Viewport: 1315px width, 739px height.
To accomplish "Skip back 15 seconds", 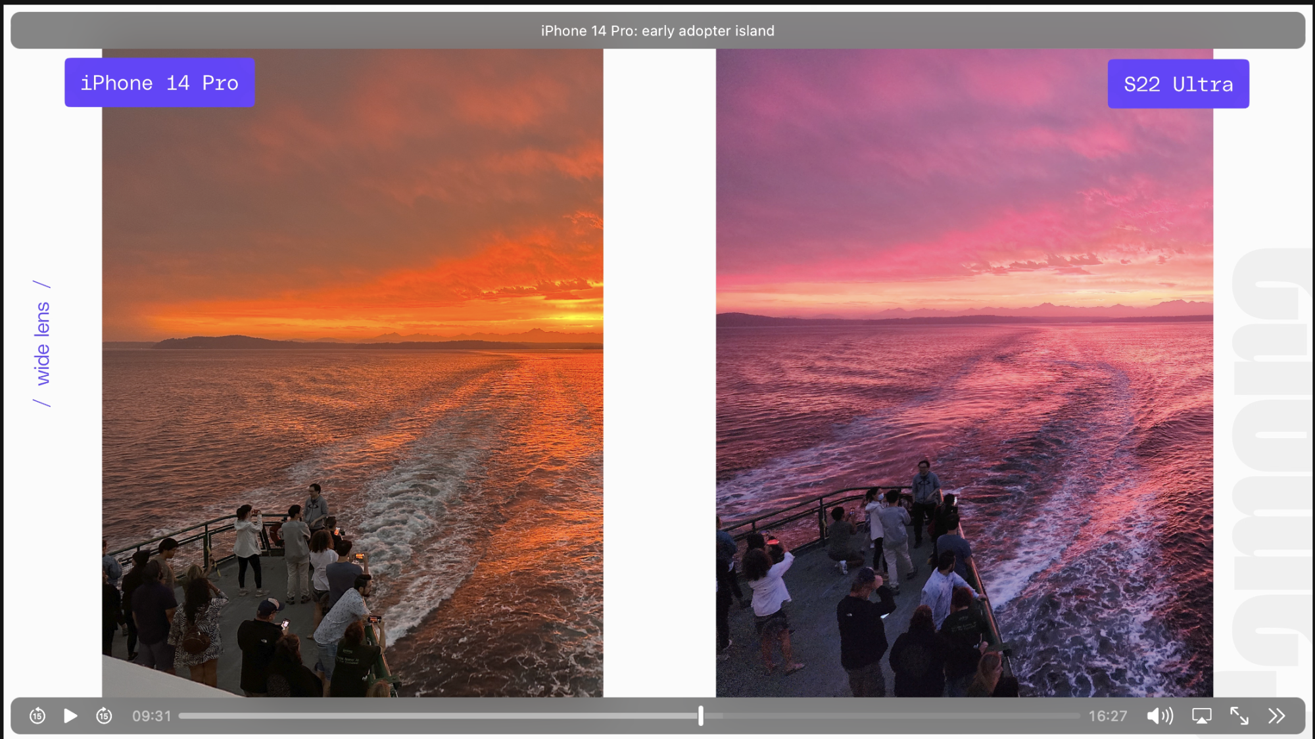I will coord(37,715).
